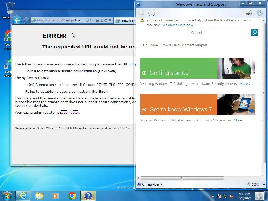268x201 pixels.
Task: Click the search magnifier in IE address bar
Action: (x=89, y=20)
